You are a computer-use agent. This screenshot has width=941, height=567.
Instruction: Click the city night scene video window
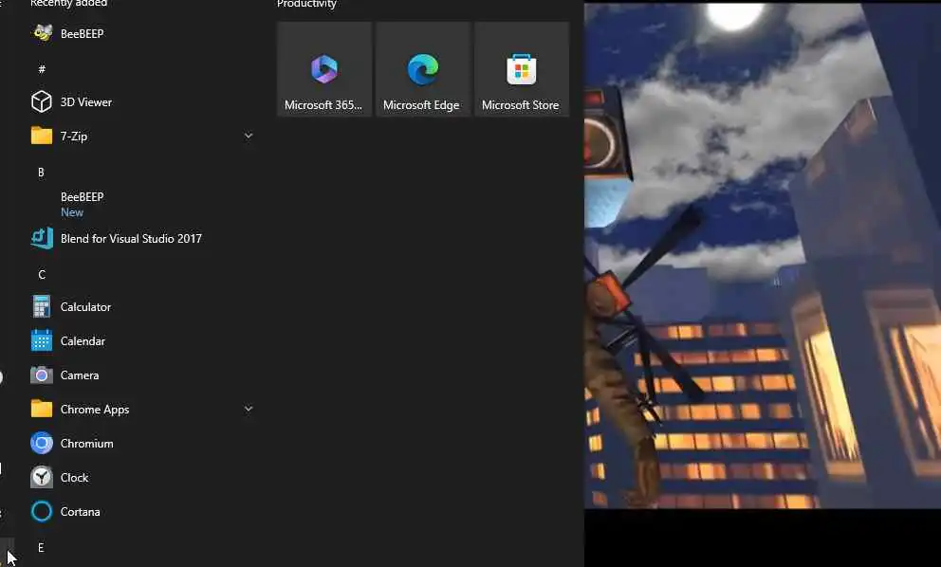click(762, 255)
